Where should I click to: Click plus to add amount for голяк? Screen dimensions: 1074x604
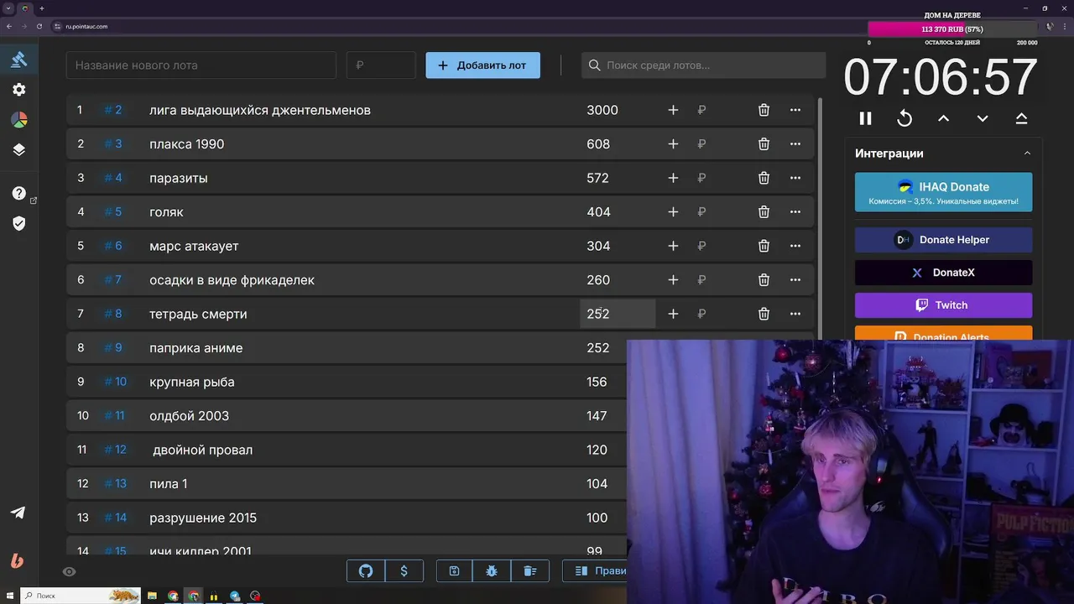click(x=673, y=212)
